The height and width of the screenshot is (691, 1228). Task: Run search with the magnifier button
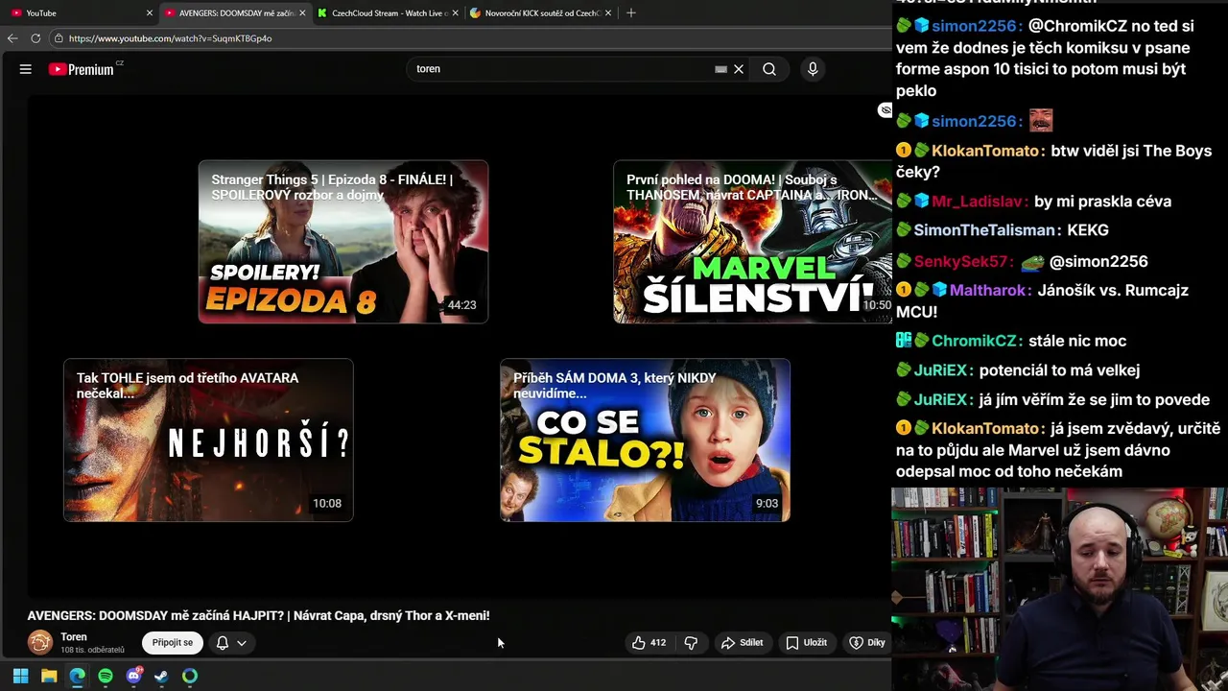pyautogui.click(x=769, y=69)
